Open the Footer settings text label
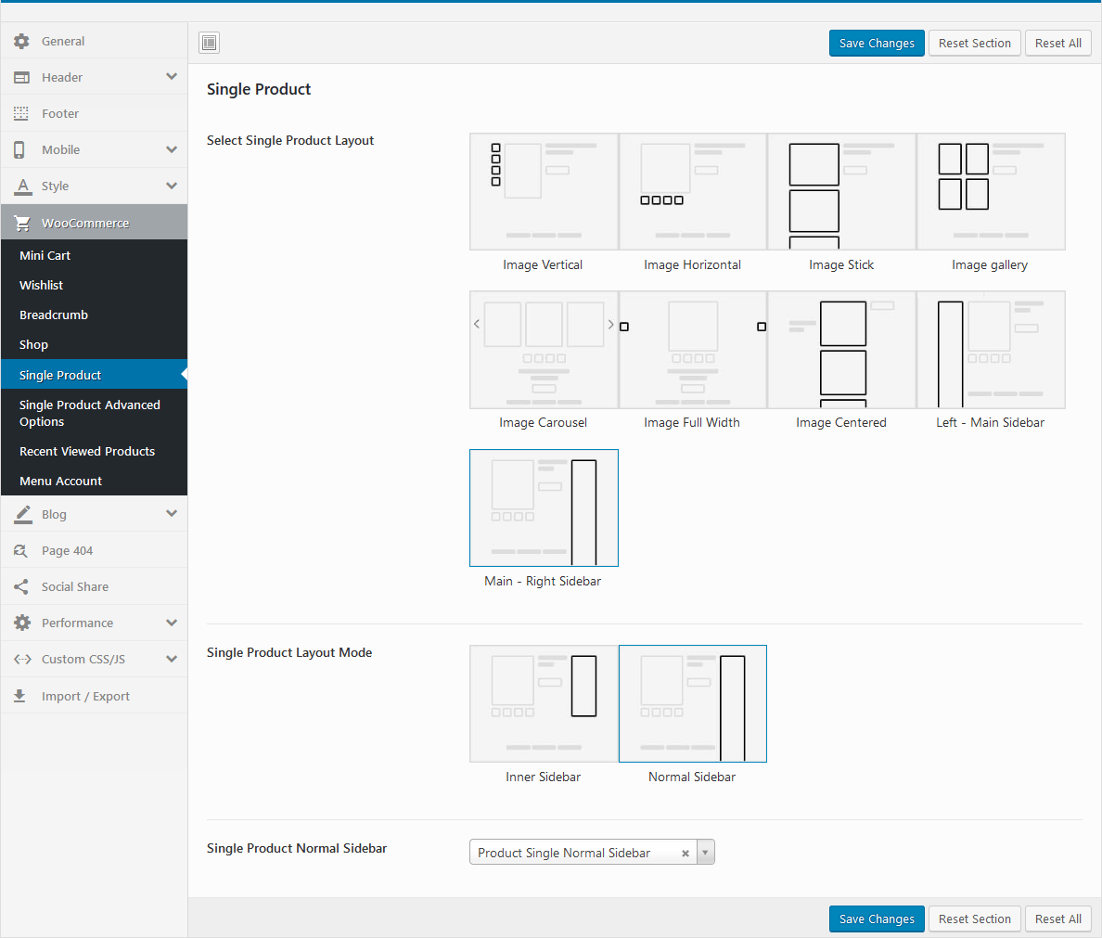Screen dimensions: 1102x938 (x=59, y=113)
